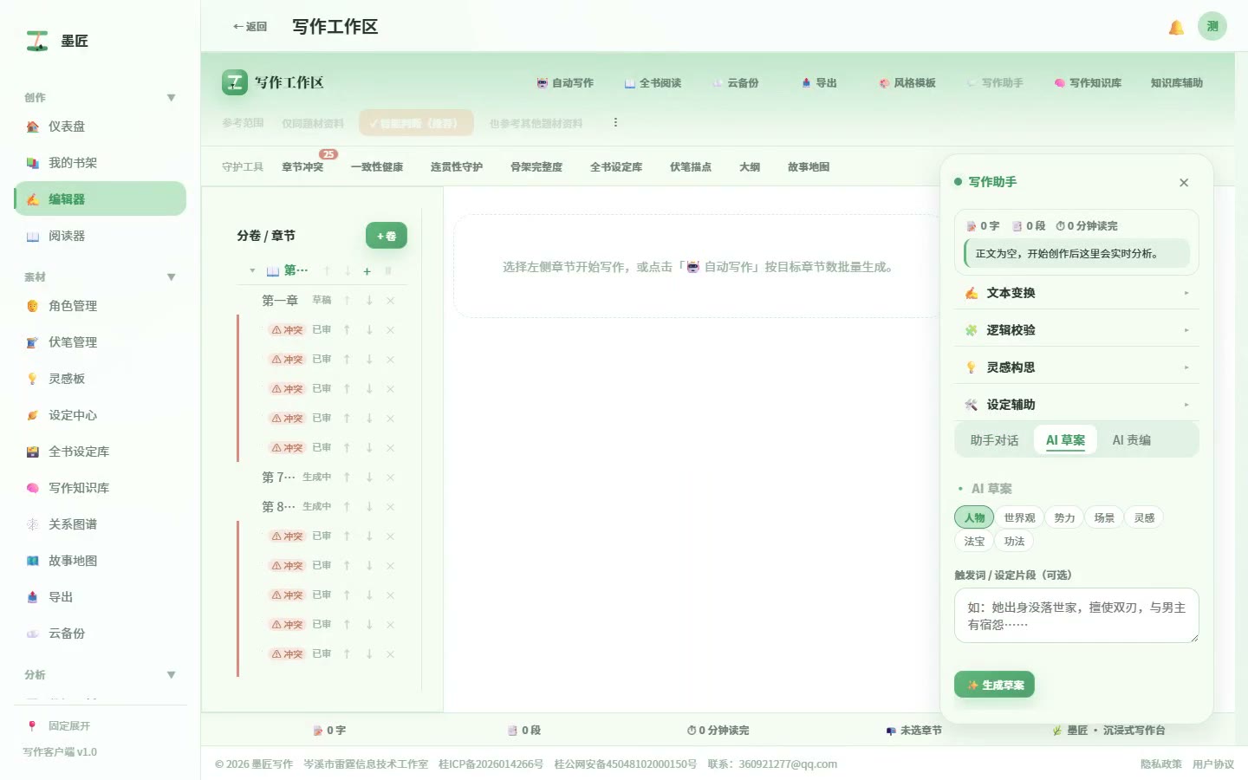The image size is (1248, 780).
Task: Open the user avatar 测
Action: [x=1212, y=26]
